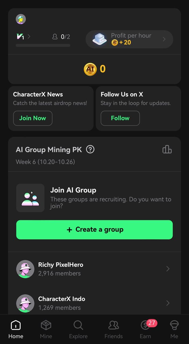
Task: Tap Join Now for CharacterX News
Action: click(x=33, y=118)
